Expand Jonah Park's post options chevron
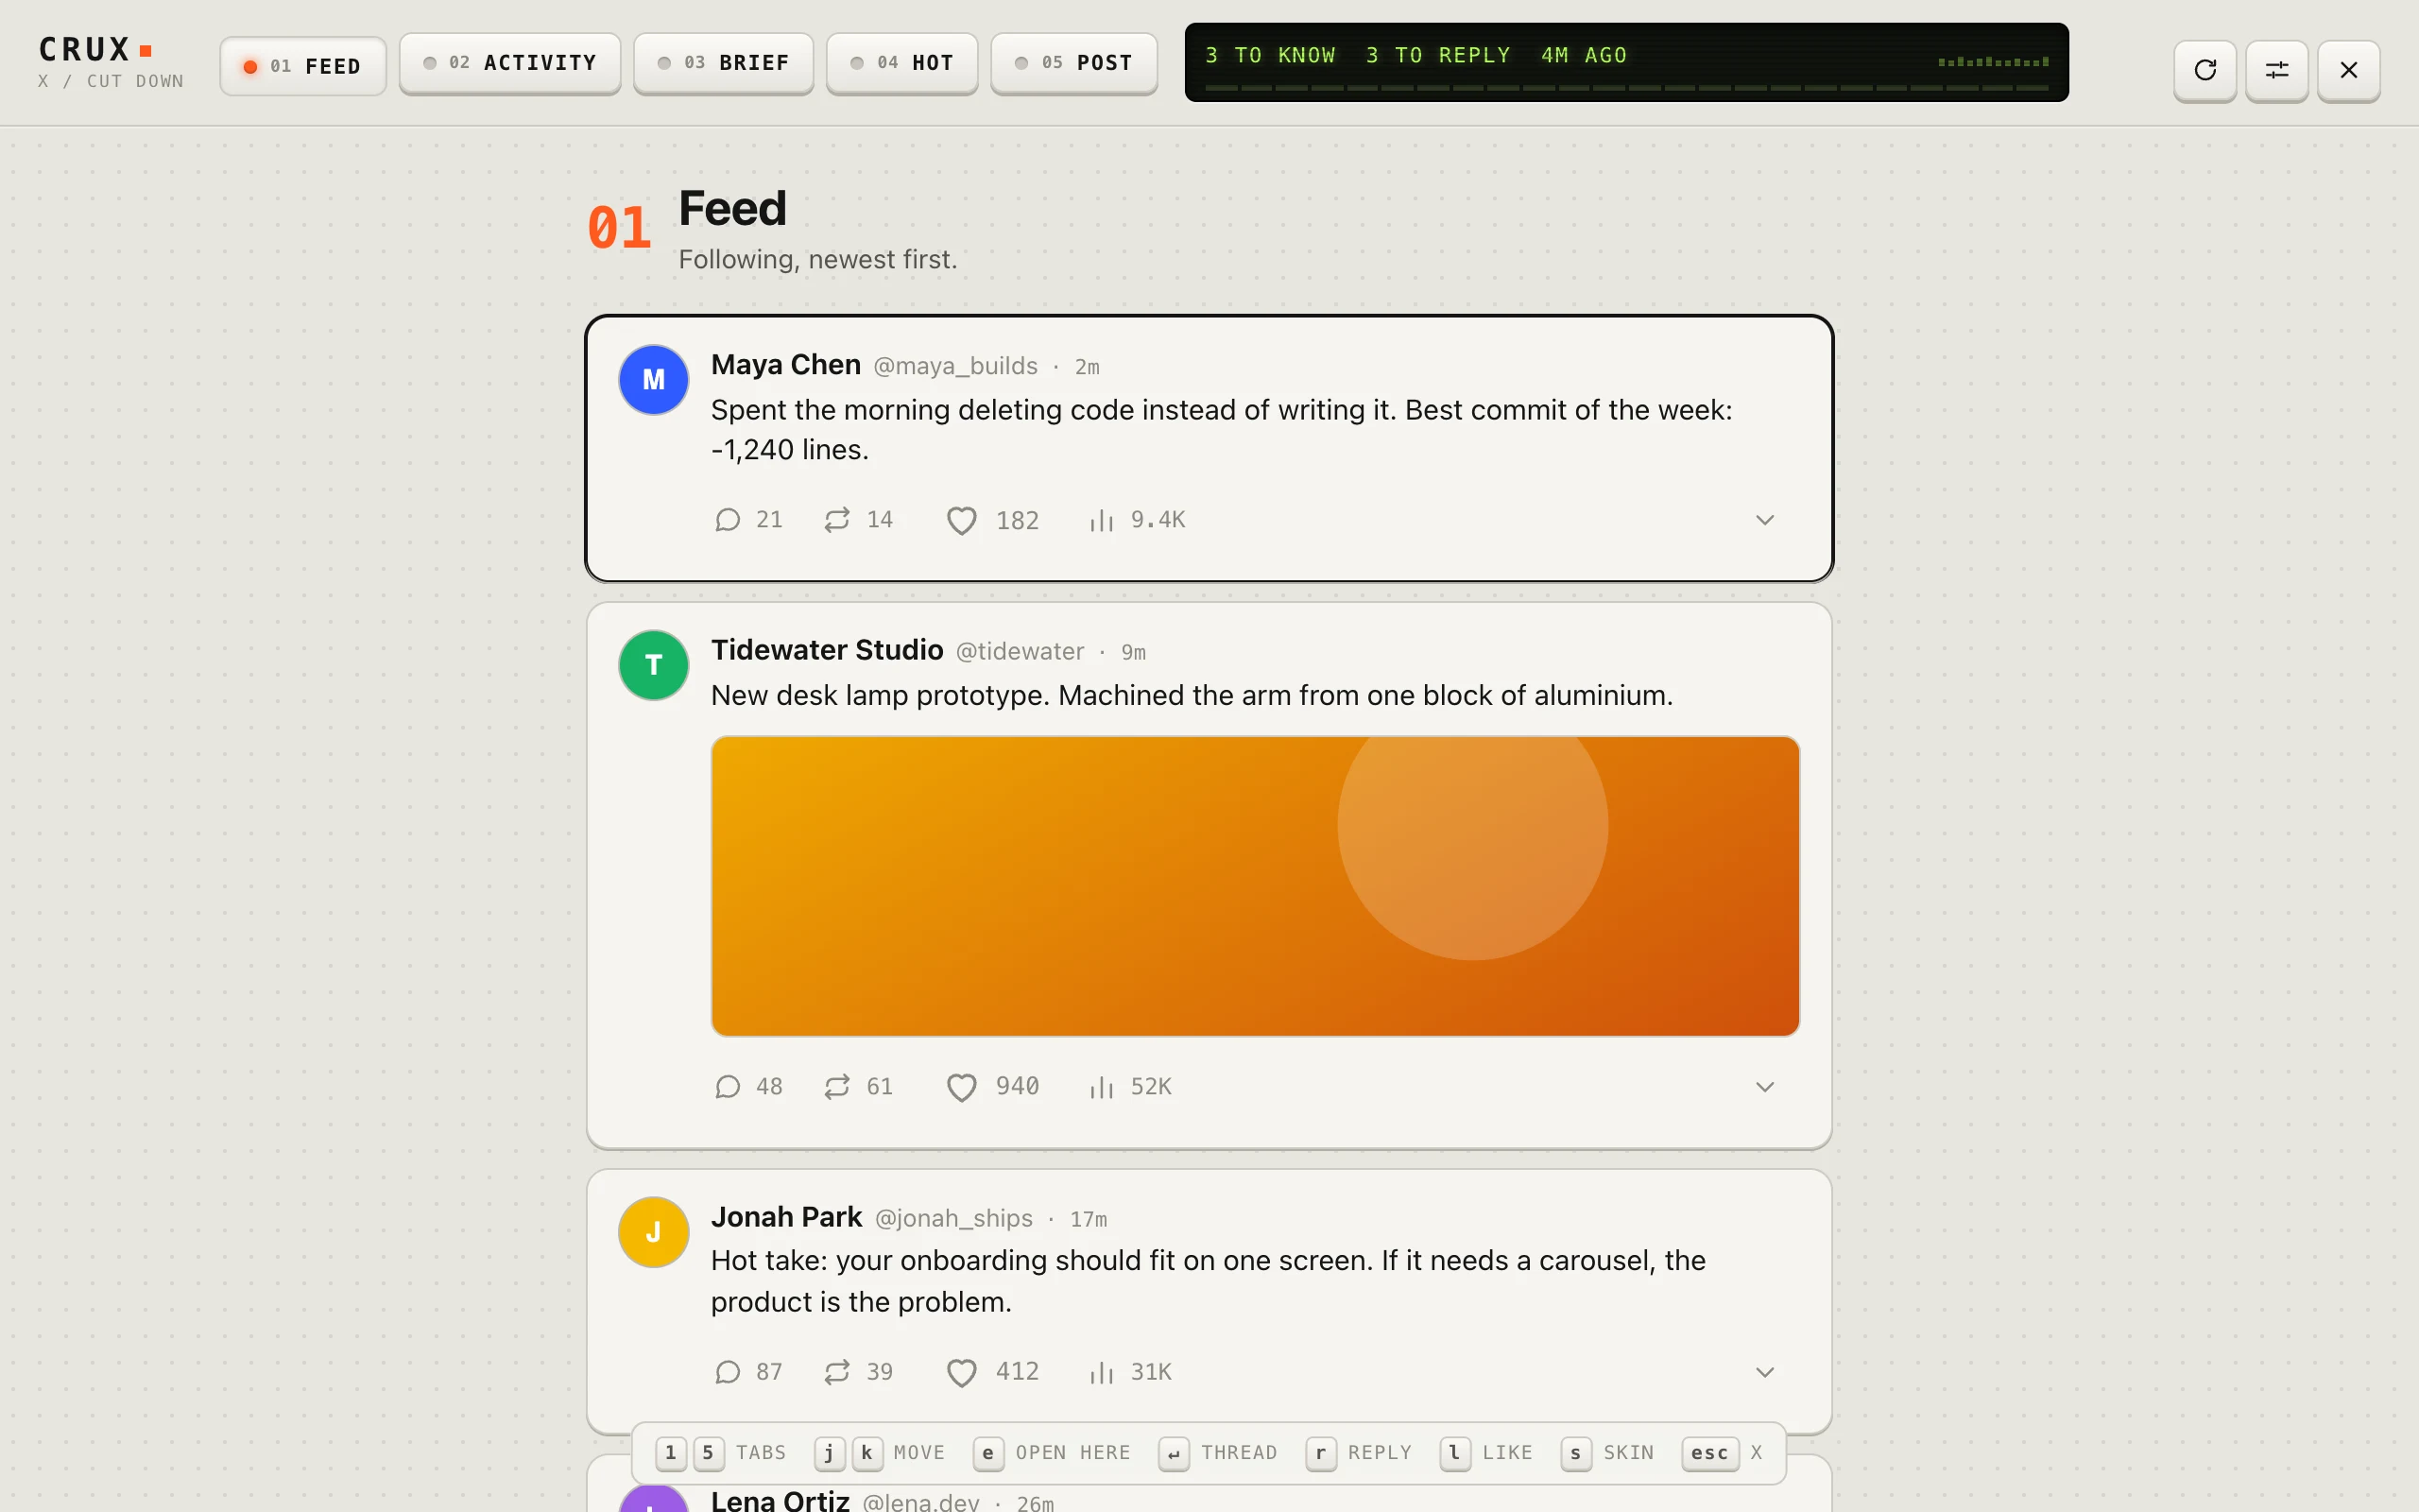This screenshot has width=2419, height=1512. click(1764, 1372)
